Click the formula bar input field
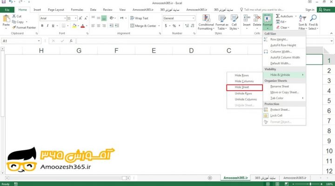The height and width of the screenshot is (186, 335). click(203, 41)
